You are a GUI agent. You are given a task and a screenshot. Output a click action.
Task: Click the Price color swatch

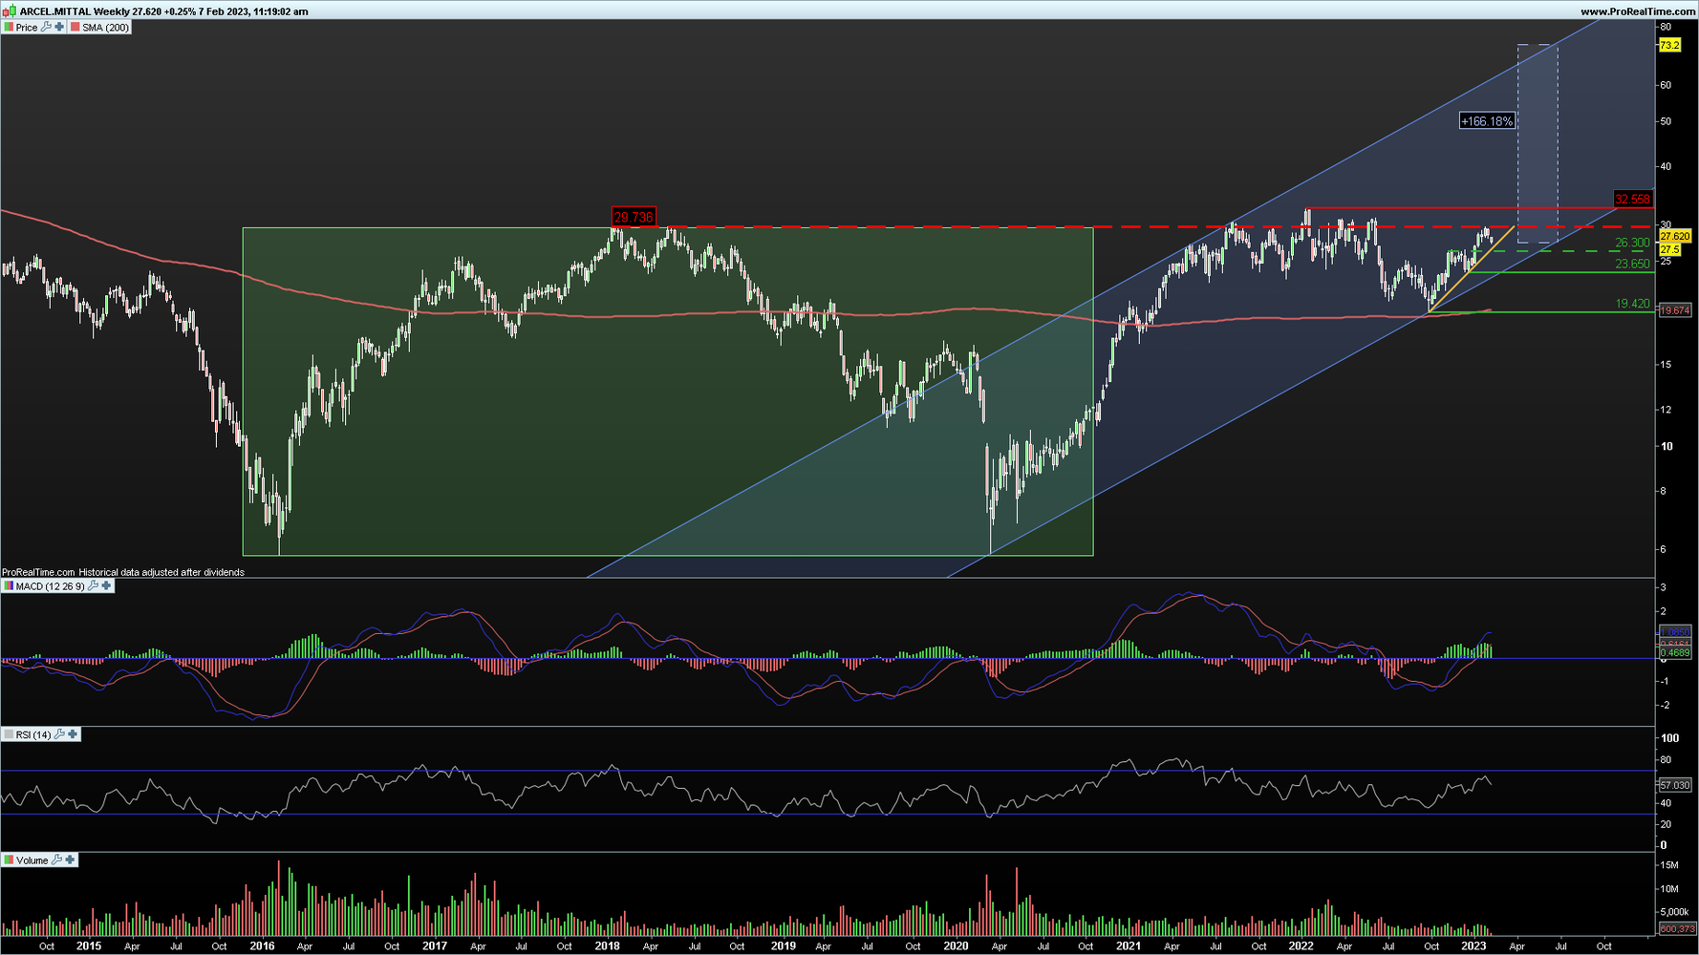9,27
